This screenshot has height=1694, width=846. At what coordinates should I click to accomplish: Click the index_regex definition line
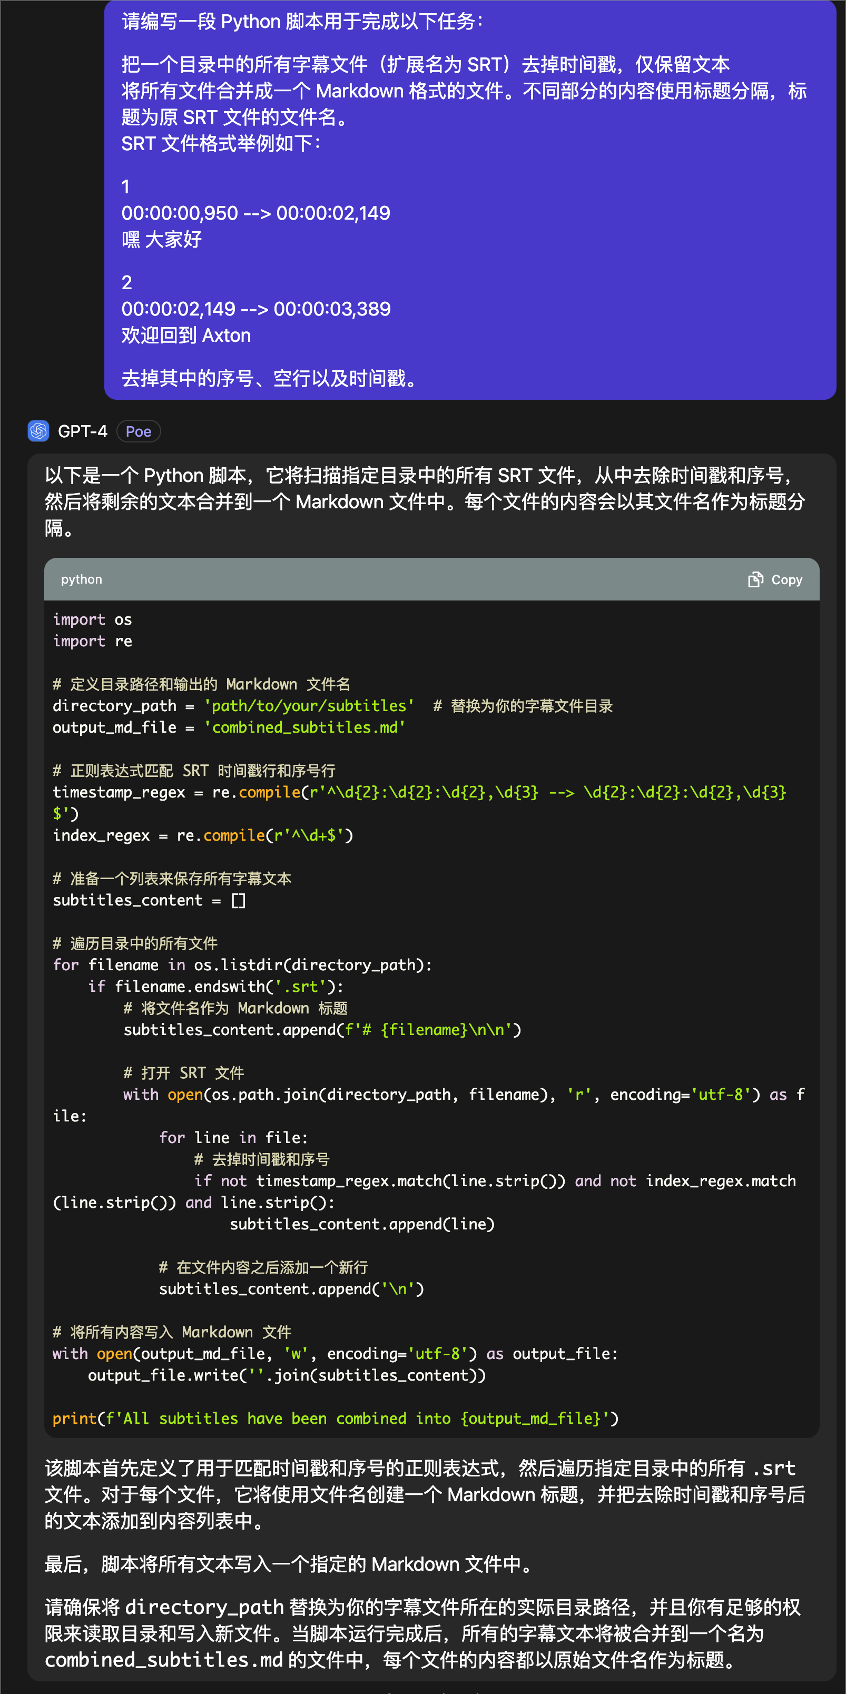(x=203, y=835)
